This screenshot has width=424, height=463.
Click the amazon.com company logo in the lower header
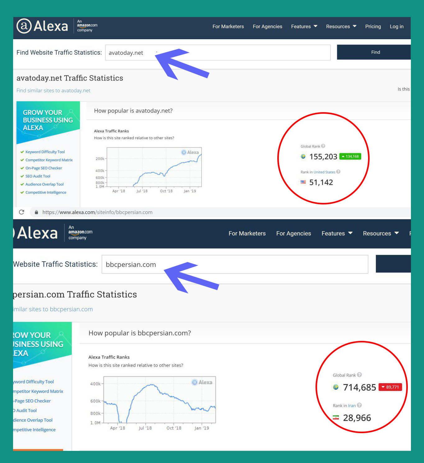[x=80, y=233]
